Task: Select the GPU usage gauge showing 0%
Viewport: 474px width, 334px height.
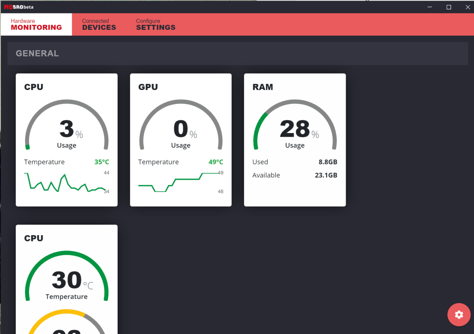Action: click(181, 125)
